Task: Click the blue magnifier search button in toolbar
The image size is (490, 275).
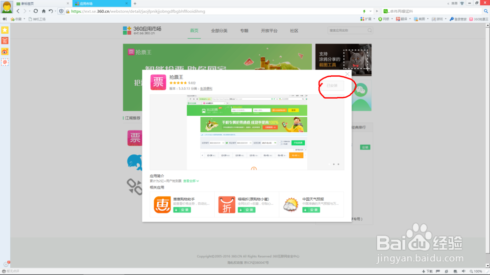Action: (x=486, y=11)
